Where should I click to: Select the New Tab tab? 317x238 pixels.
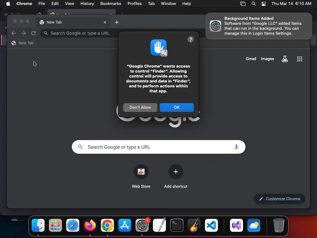(x=73, y=22)
